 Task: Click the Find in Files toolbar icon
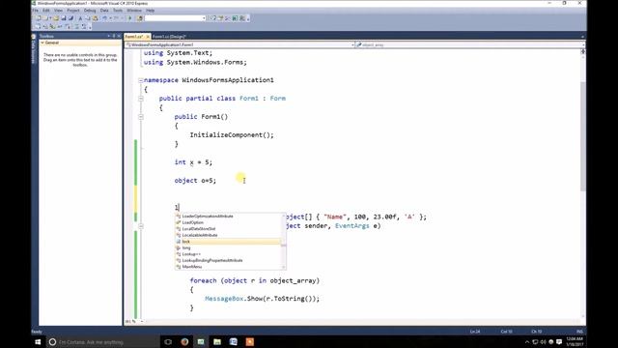click(x=139, y=18)
